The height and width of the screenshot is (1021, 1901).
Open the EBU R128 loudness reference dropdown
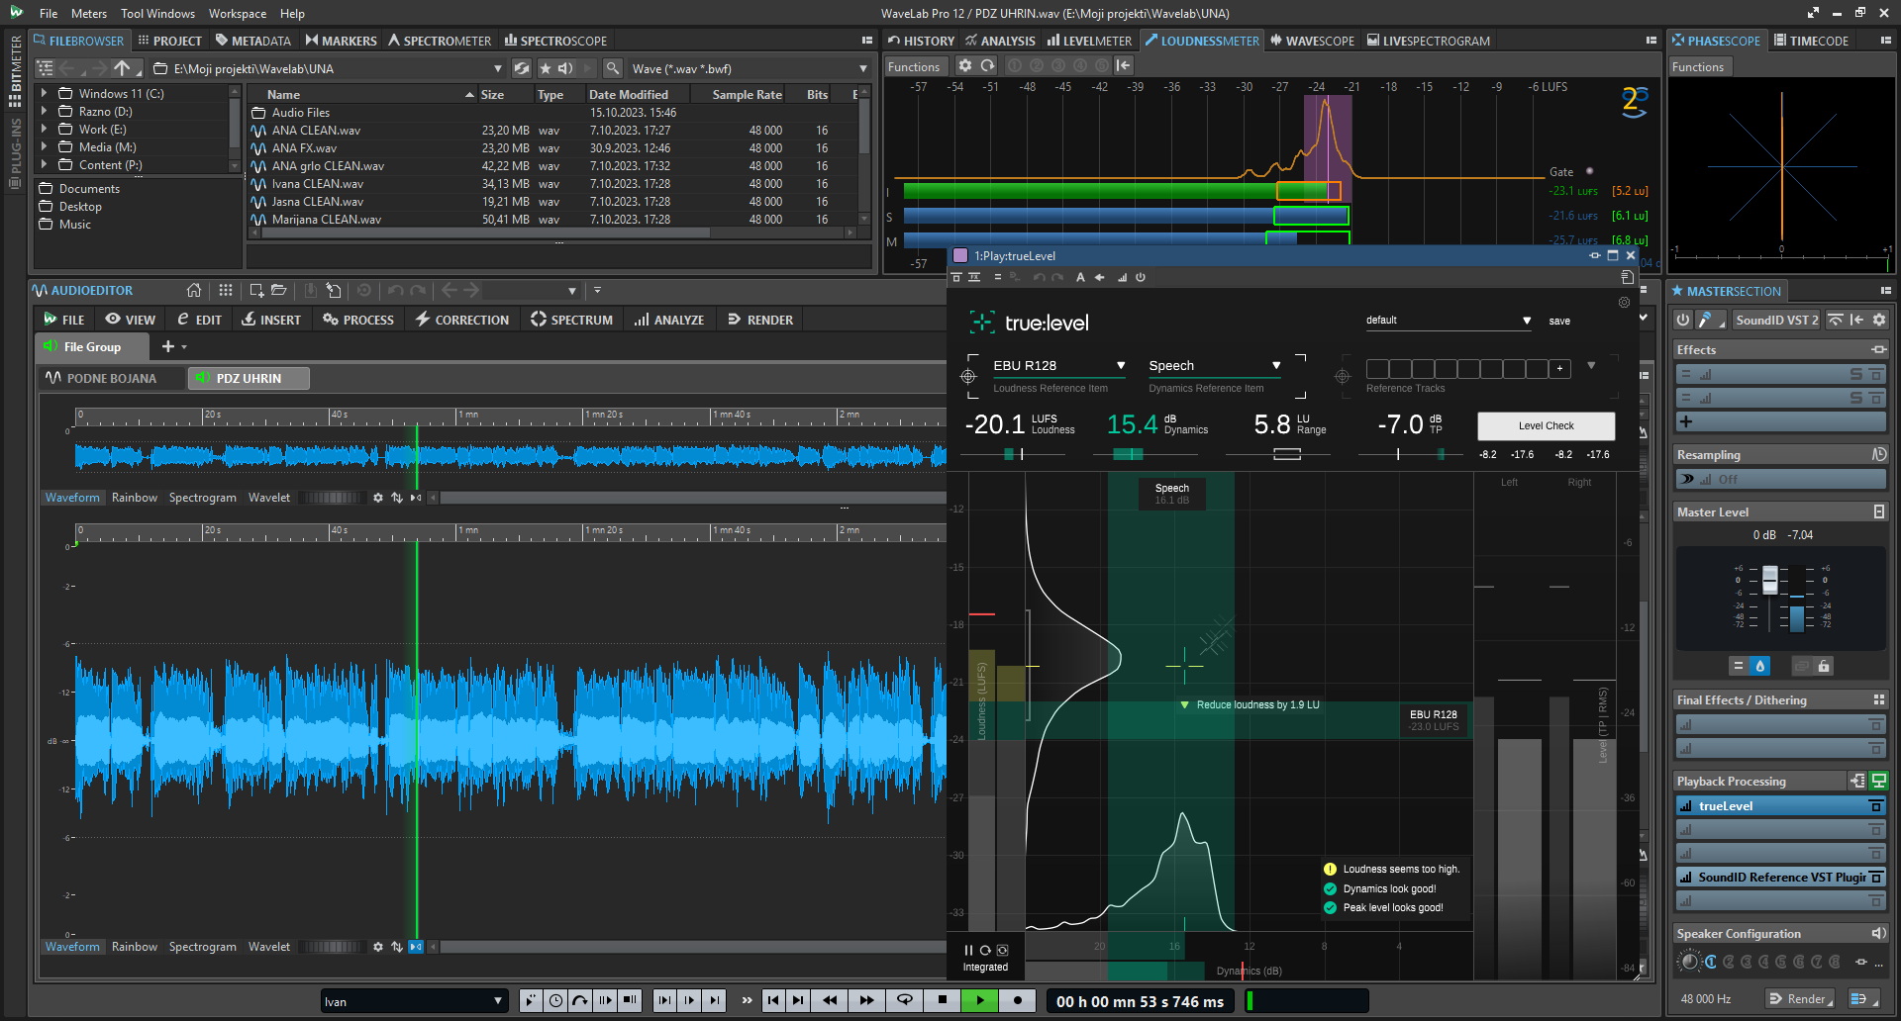1120,365
